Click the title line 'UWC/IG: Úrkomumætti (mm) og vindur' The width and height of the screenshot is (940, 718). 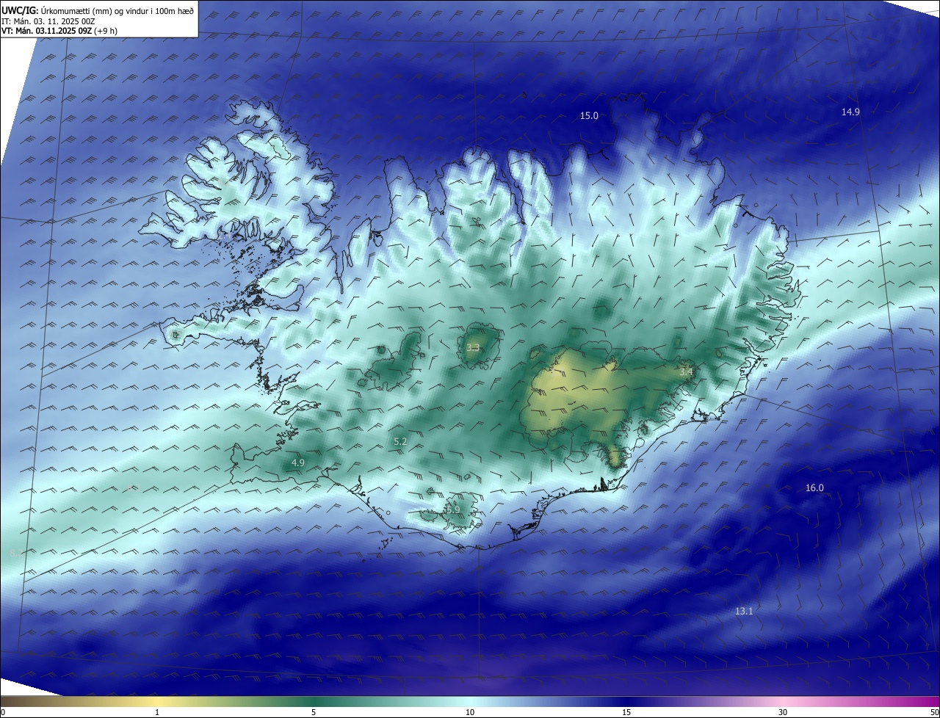point(98,11)
